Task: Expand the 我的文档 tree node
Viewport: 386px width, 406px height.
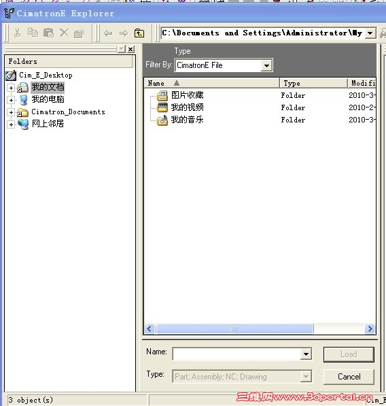Action: tap(11, 88)
